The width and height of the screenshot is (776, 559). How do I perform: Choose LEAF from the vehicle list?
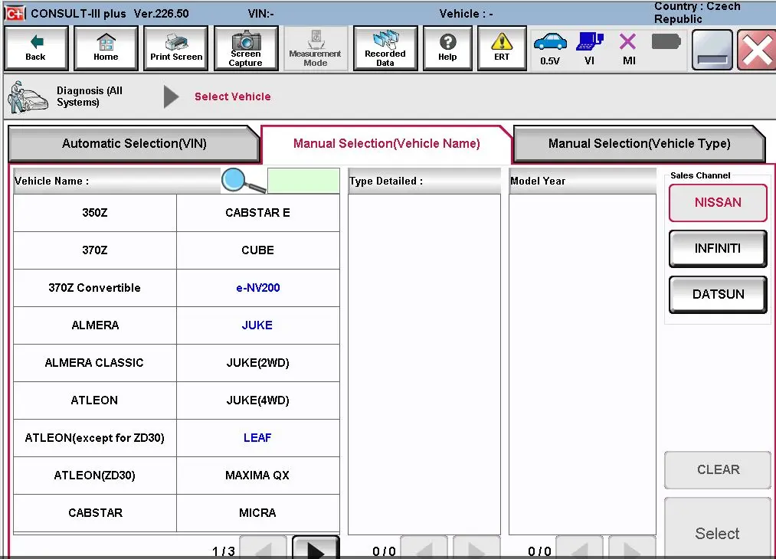click(x=257, y=437)
